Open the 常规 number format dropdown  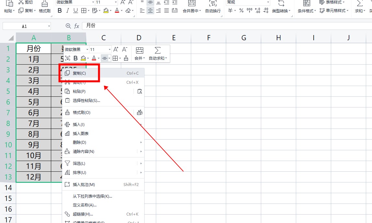tap(268, 3)
